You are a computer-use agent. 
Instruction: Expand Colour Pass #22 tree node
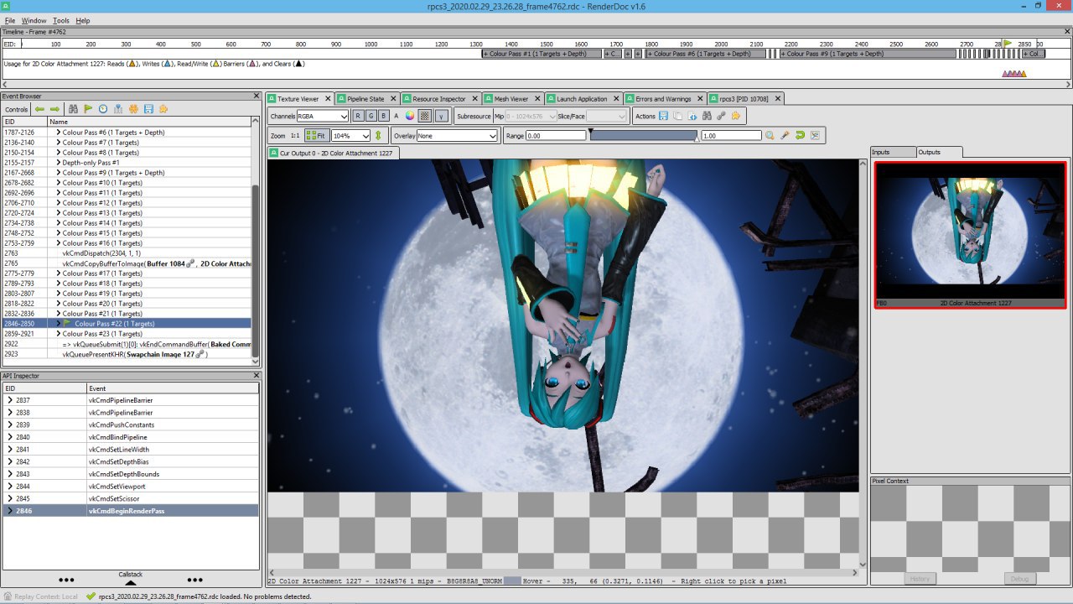point(59,323)
